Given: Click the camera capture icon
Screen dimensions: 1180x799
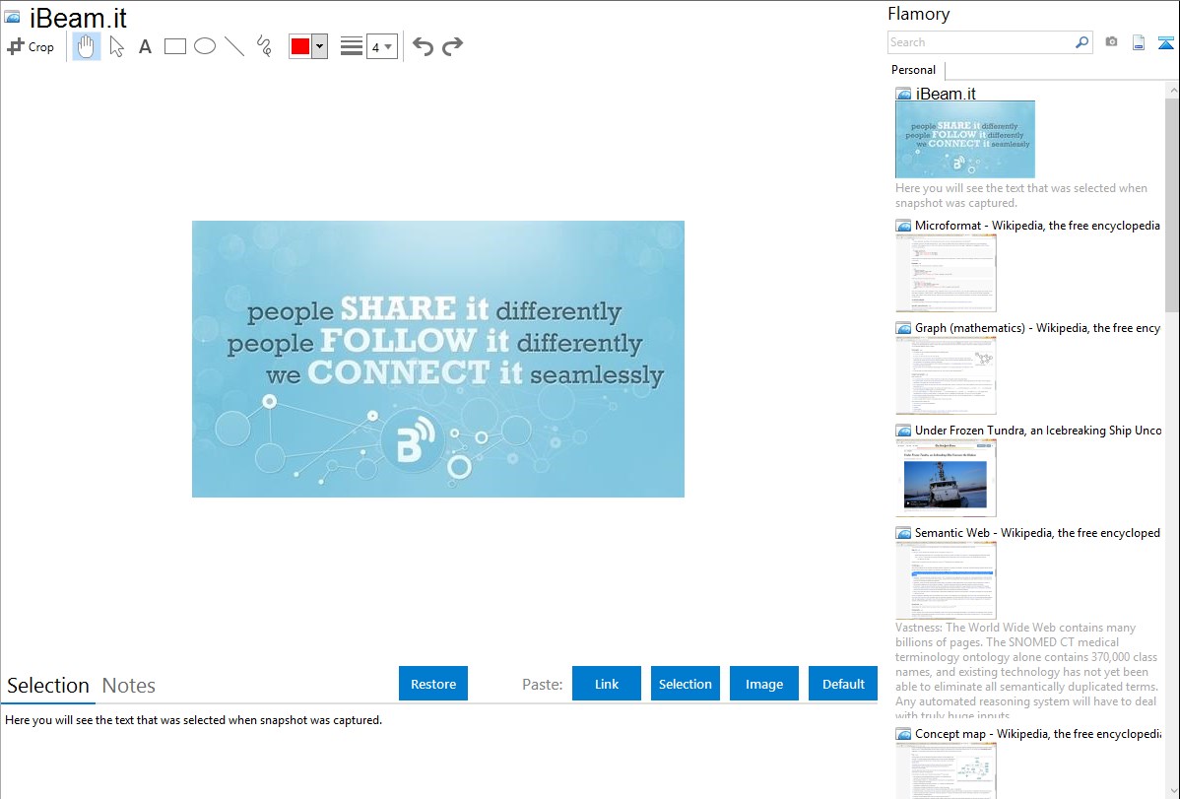Looking at the screenshot, I should (1111, 42).
